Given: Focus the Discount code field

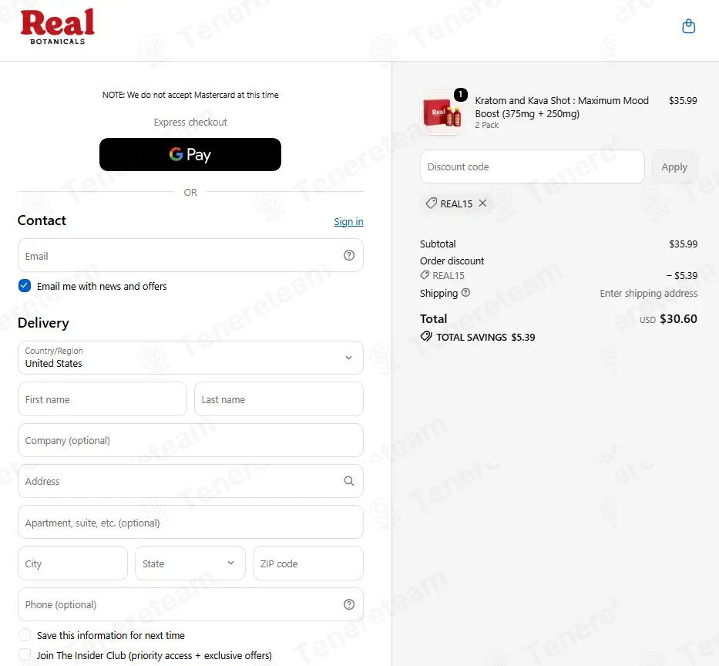Looking at the screenshot, I should [x=533, y=166].
